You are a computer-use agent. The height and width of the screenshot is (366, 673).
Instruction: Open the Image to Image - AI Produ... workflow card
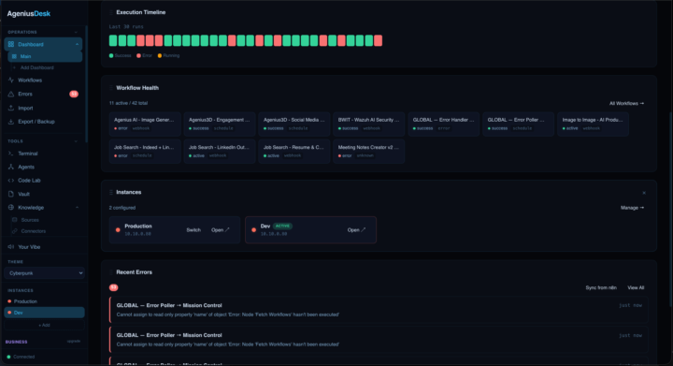pos(594,124)
